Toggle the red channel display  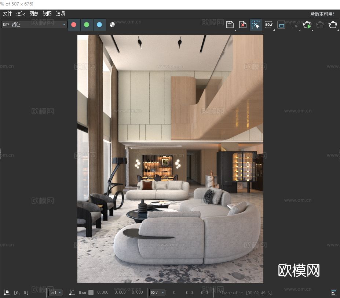[x=73, y=25]
